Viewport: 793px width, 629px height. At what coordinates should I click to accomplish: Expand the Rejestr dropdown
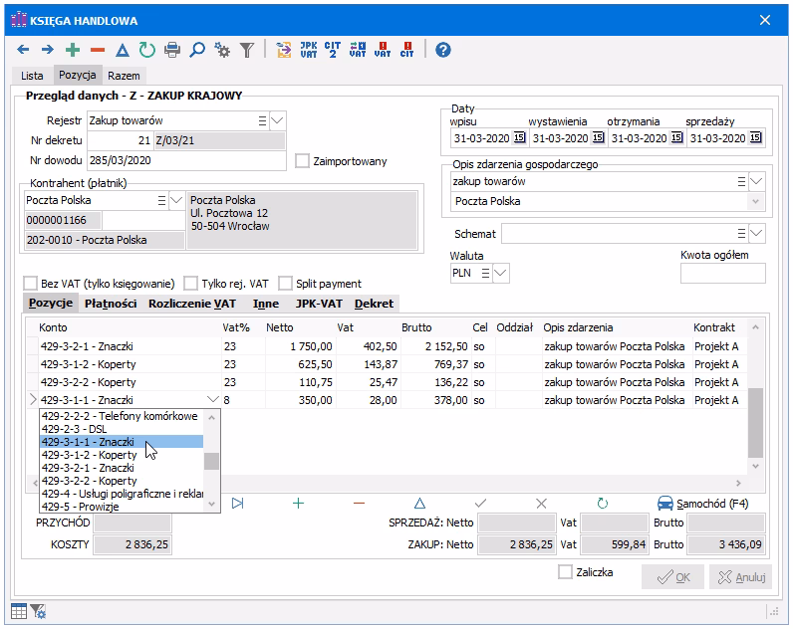[x=277, y=120]
